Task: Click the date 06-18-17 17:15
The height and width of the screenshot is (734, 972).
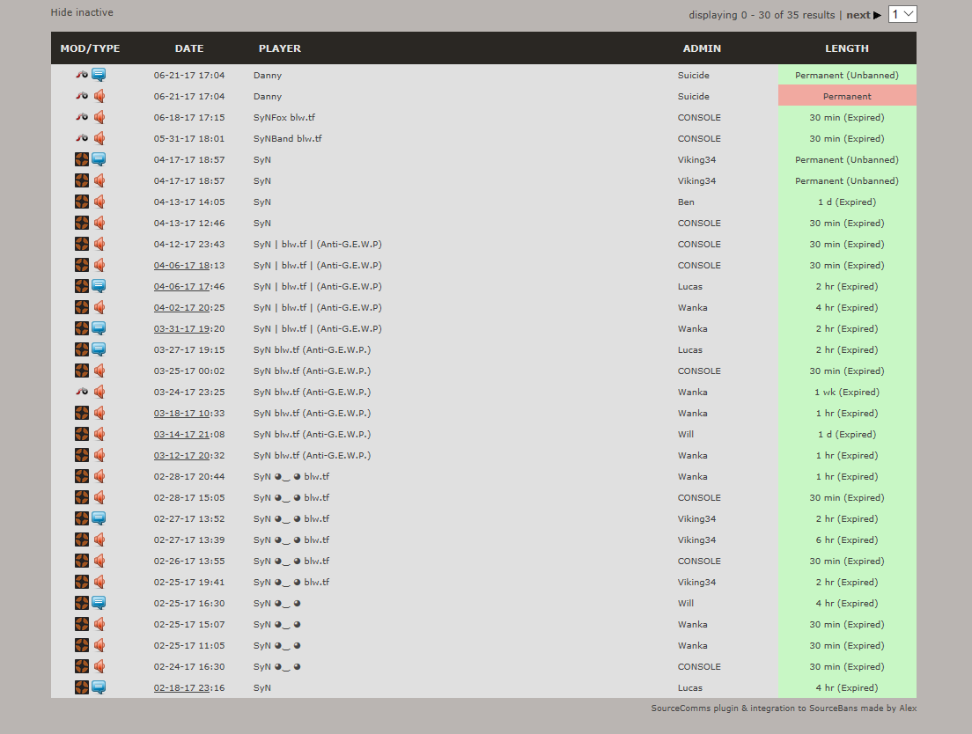Action: (189, 118)
